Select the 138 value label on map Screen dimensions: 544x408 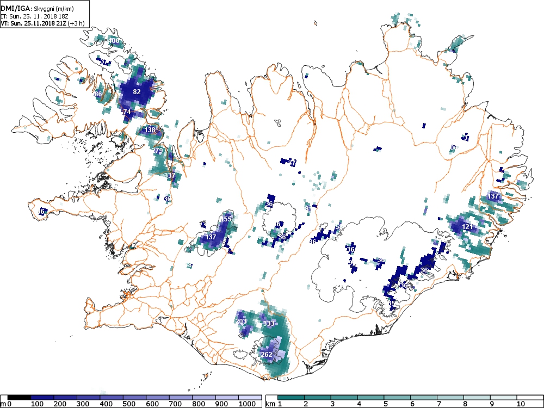(150, 130)
